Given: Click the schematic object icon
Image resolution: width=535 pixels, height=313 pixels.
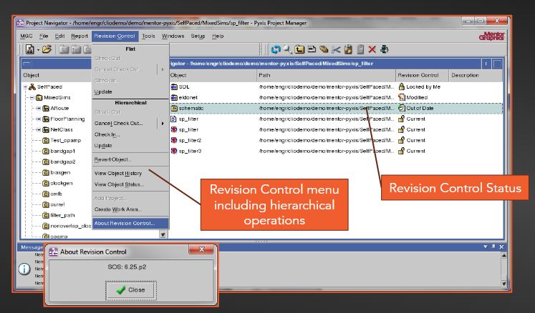Looking at the screenshot, I should click(174, 109).
